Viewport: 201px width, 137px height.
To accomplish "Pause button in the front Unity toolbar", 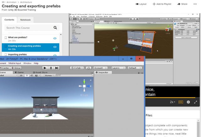I will tap(51, 68).
